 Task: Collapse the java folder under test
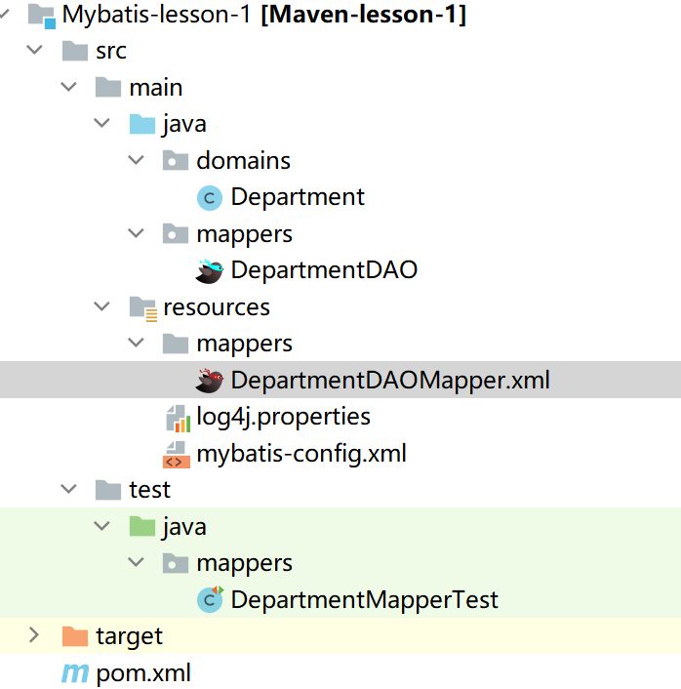click(101, 526)
